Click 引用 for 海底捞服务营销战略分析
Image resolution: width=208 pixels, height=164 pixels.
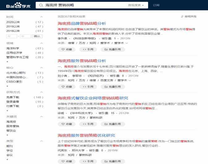click(88, 87)
